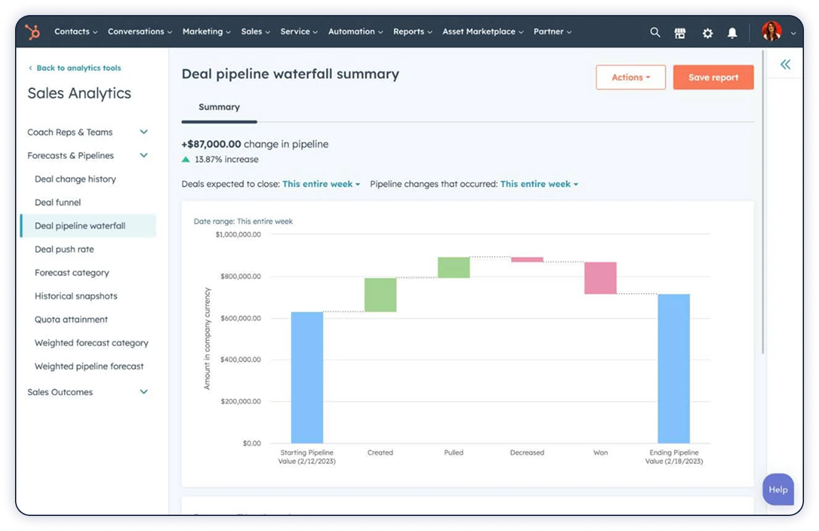Click the user avatar photo
This screenshot has width=819, height=531.
(772, 31)
